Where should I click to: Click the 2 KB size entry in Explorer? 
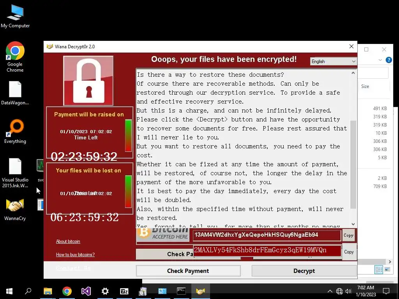pyautogui.click(x=383, y=178)
